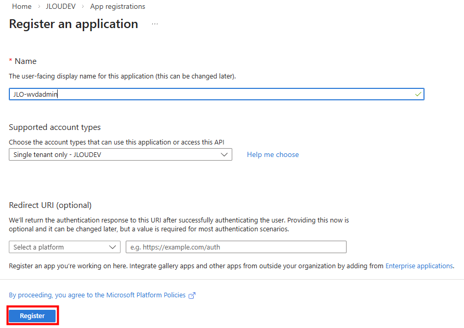Return to App registrations breadcrumb

pyautogui.click(x=117, y=7)
